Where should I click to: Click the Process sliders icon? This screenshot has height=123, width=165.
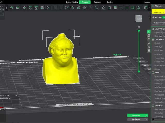pyautogui.click(x=153, y=17)
